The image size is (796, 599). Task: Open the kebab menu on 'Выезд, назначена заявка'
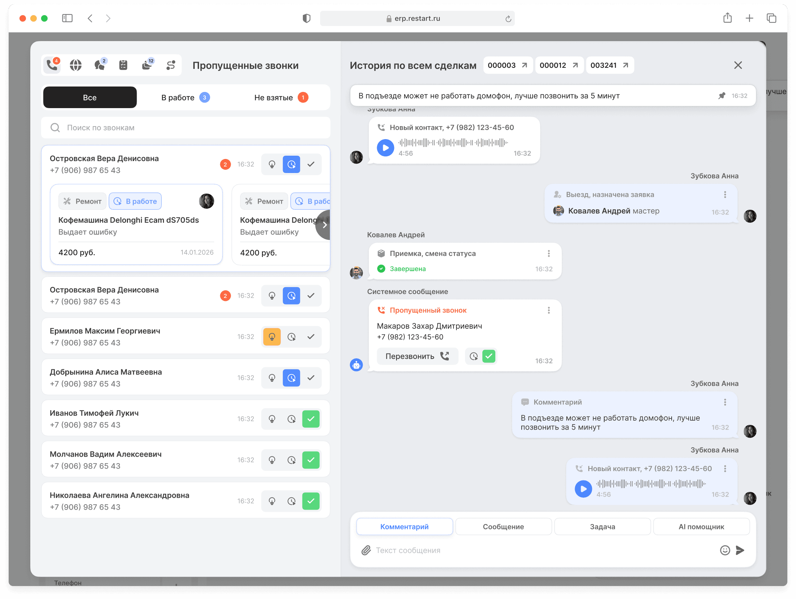coord(725,194)
